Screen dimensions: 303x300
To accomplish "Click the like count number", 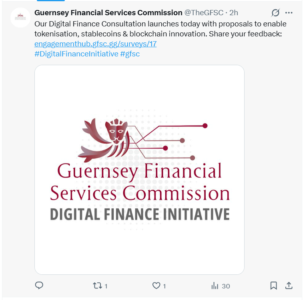I will (165, 286).
